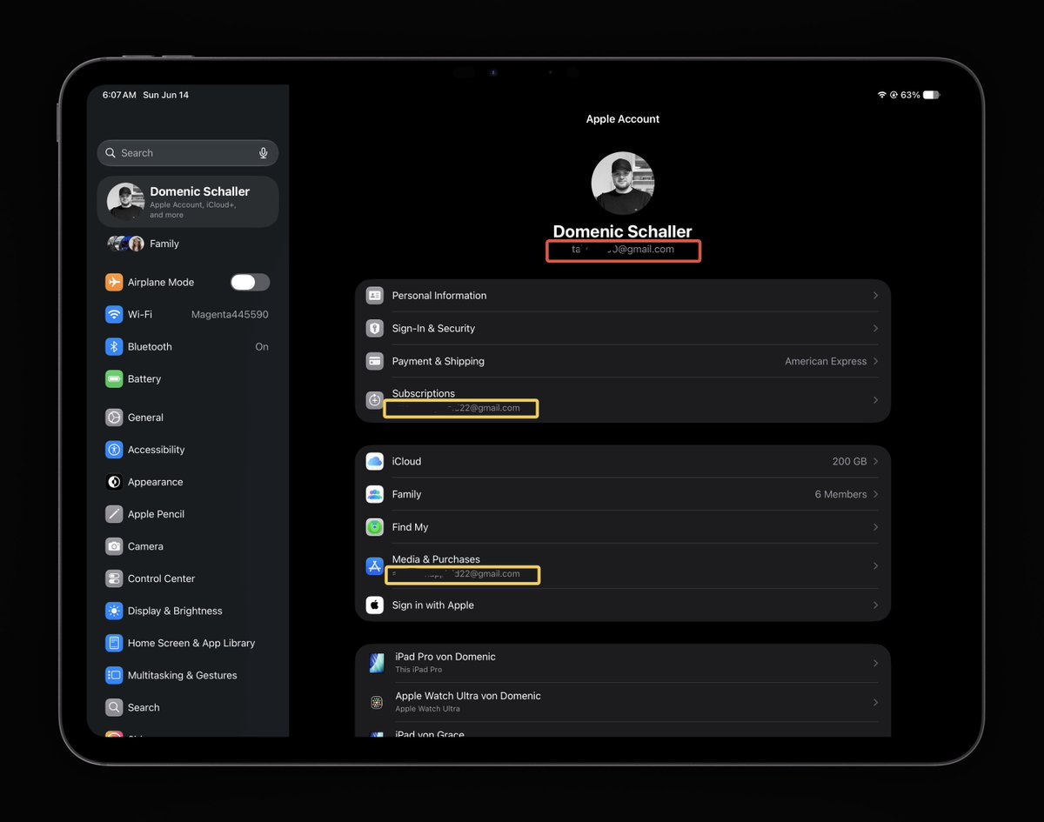This screenshot has width=1044, height=822.
Task: Click the Apple Pencil icon
Action: pos(114,514)
